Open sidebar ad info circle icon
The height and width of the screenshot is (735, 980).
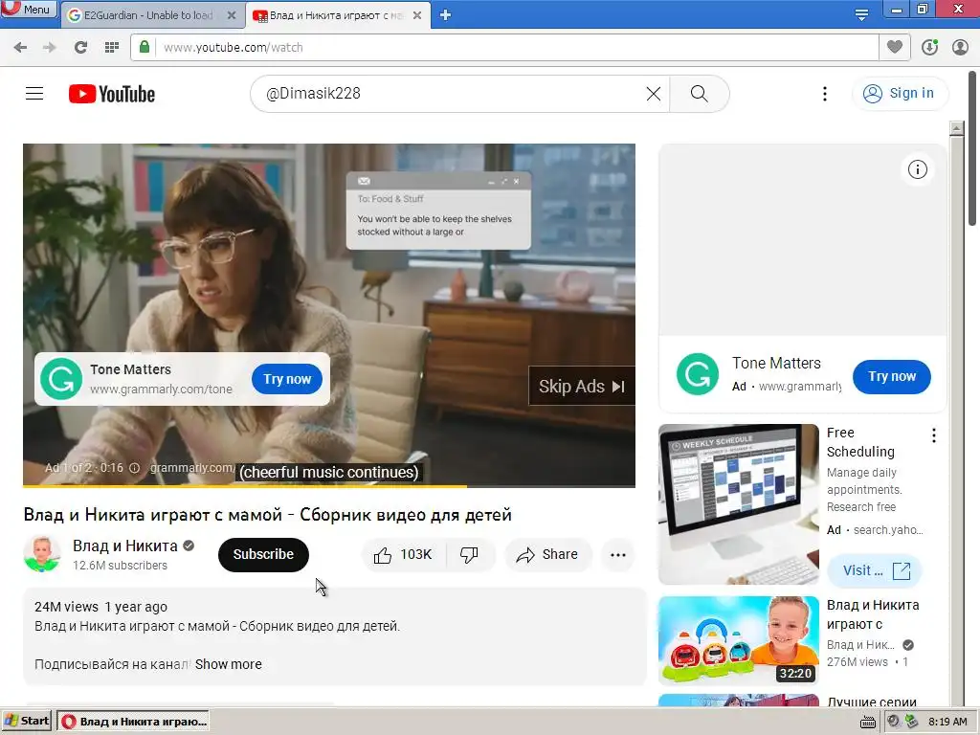click(x=917, y=169)
